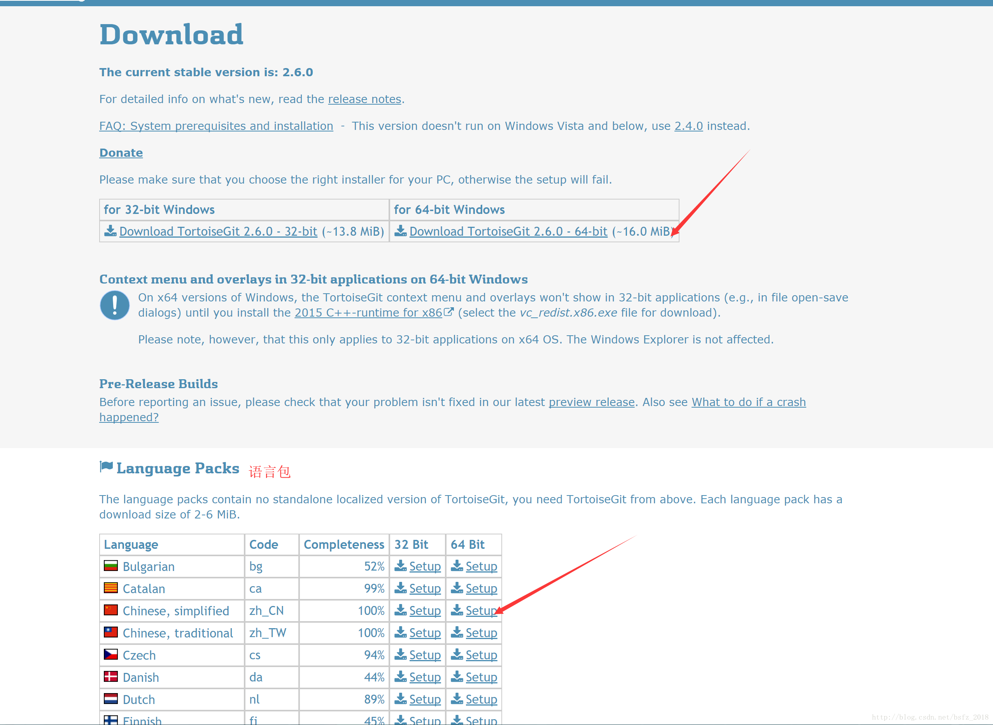Download Czech 32 Bit Setup
Image resolution: width=993 pixels, height=725 pixels.
point(425,655)
